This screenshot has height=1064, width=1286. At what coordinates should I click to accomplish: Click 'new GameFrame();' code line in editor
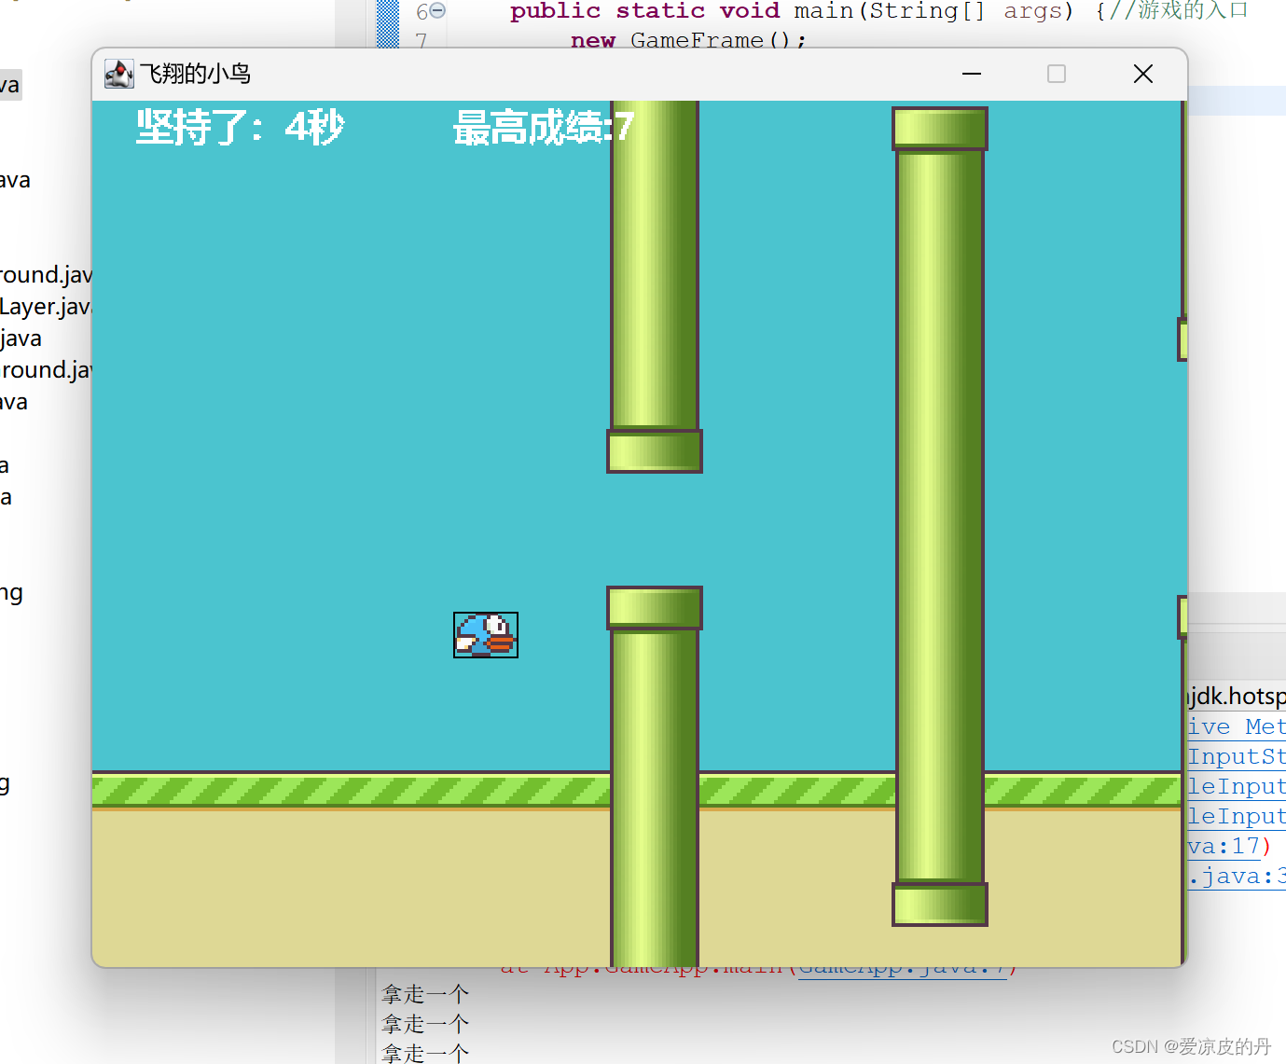[688, 40]
